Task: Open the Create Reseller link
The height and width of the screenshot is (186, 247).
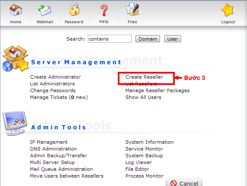Action: pos(144,77)
